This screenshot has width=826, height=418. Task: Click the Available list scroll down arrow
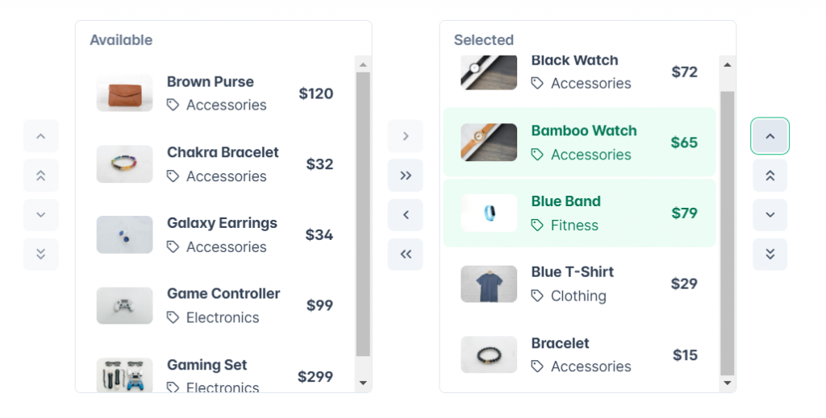coord(363,383)
